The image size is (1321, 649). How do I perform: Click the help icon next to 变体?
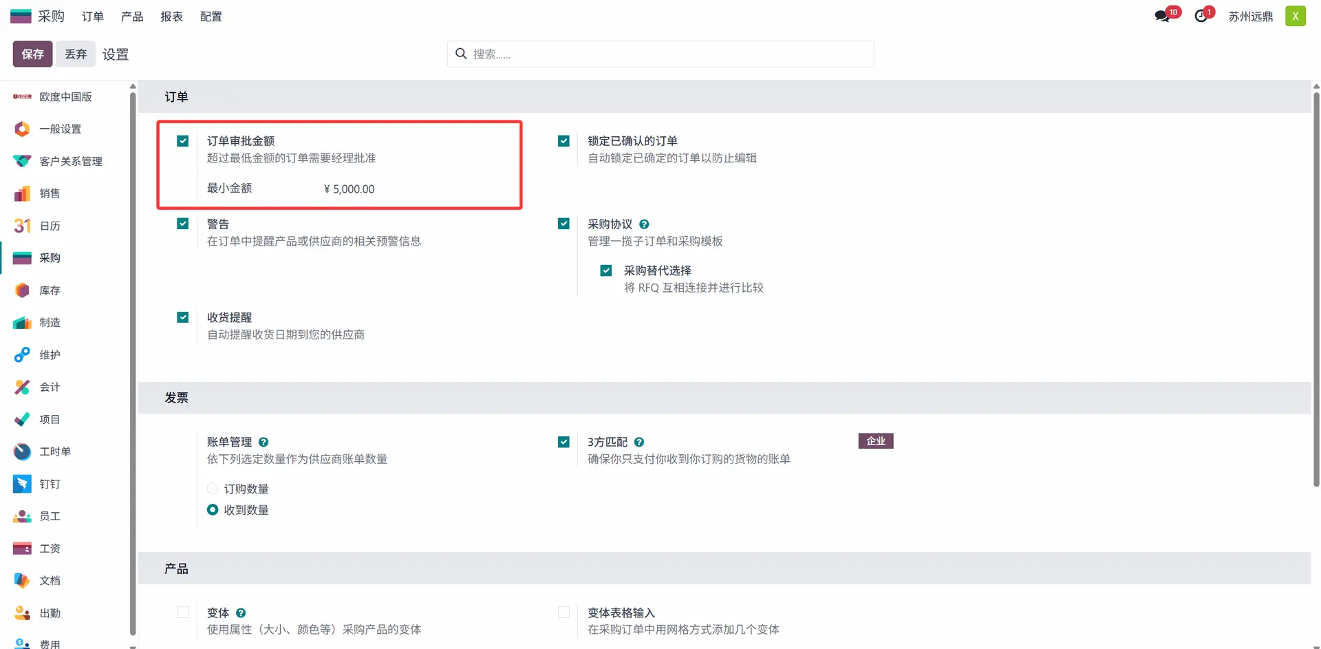(241, 613)
